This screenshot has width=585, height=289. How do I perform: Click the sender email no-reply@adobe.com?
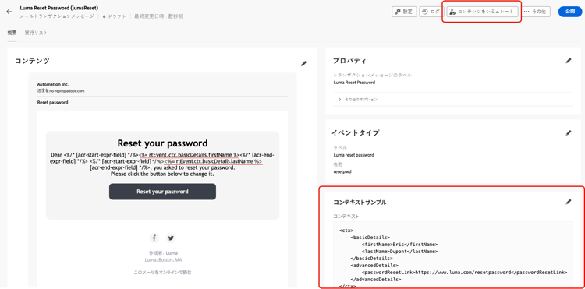[x=61, y=90]
